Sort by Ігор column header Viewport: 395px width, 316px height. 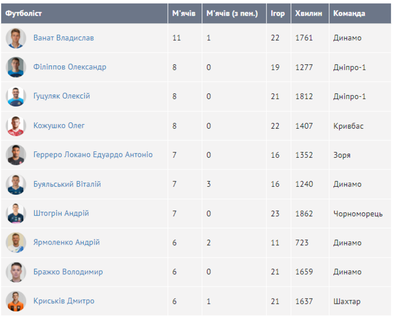tap(278, 13)
